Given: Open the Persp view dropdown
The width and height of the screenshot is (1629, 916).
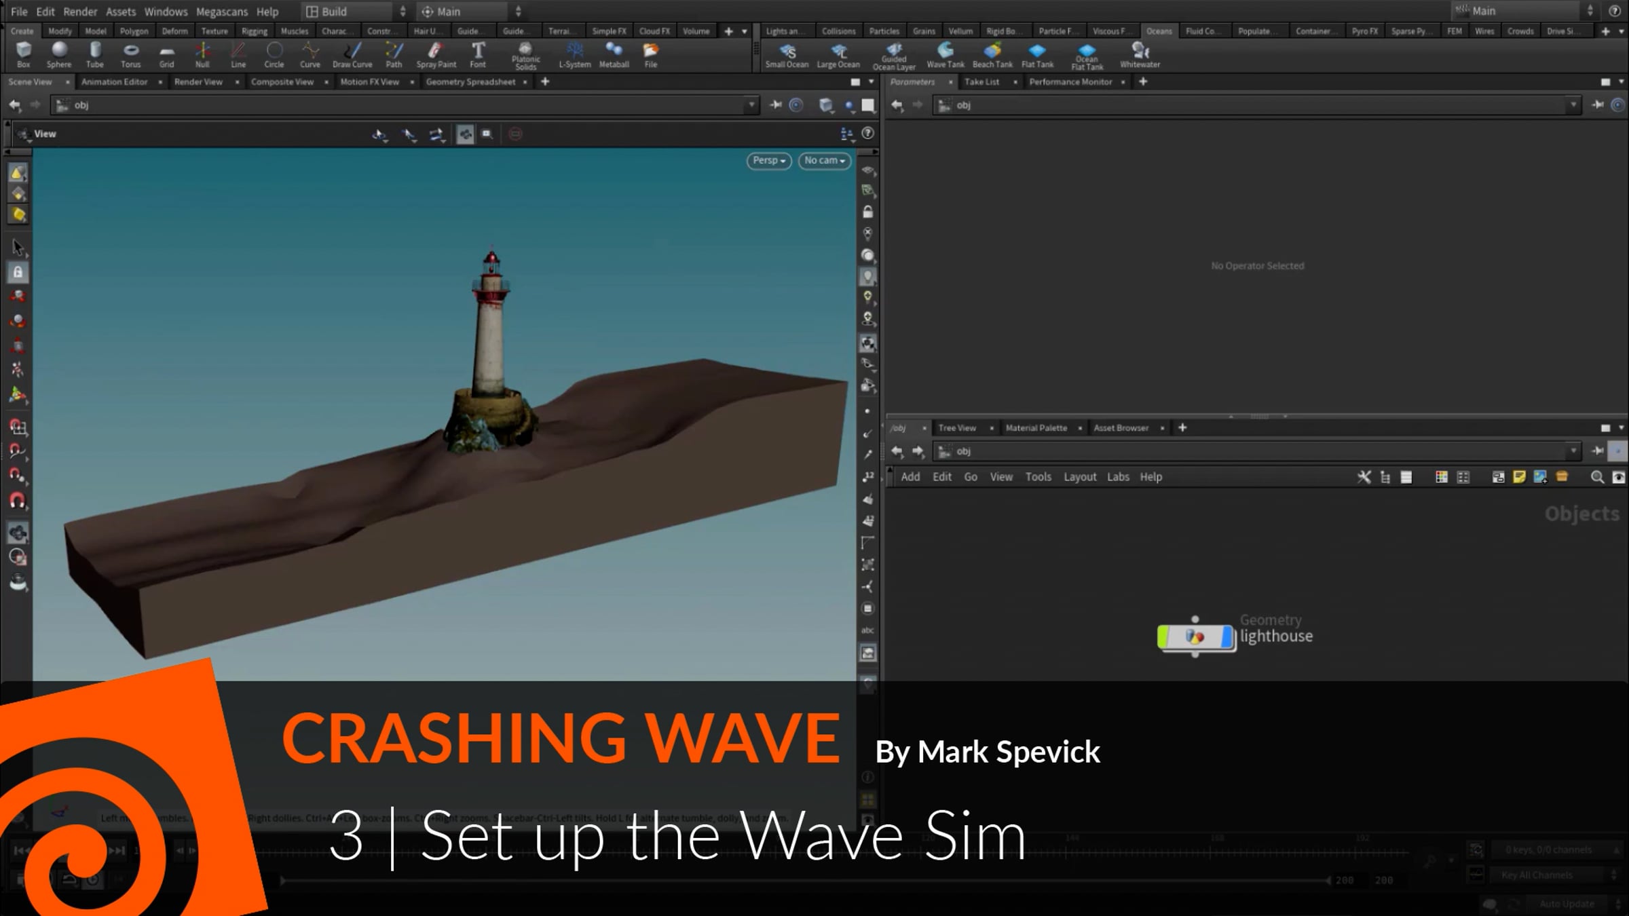Looking at the screenshot, I should pos(768,160).
